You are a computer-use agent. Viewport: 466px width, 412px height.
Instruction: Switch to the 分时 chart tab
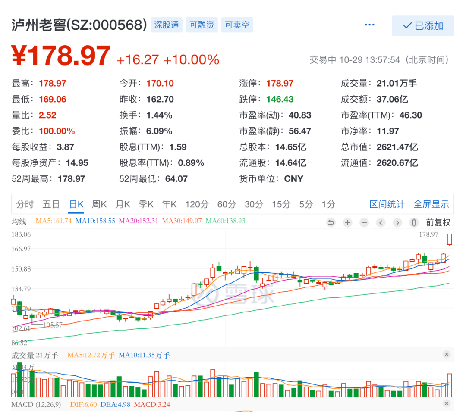(x=25, y=204)
